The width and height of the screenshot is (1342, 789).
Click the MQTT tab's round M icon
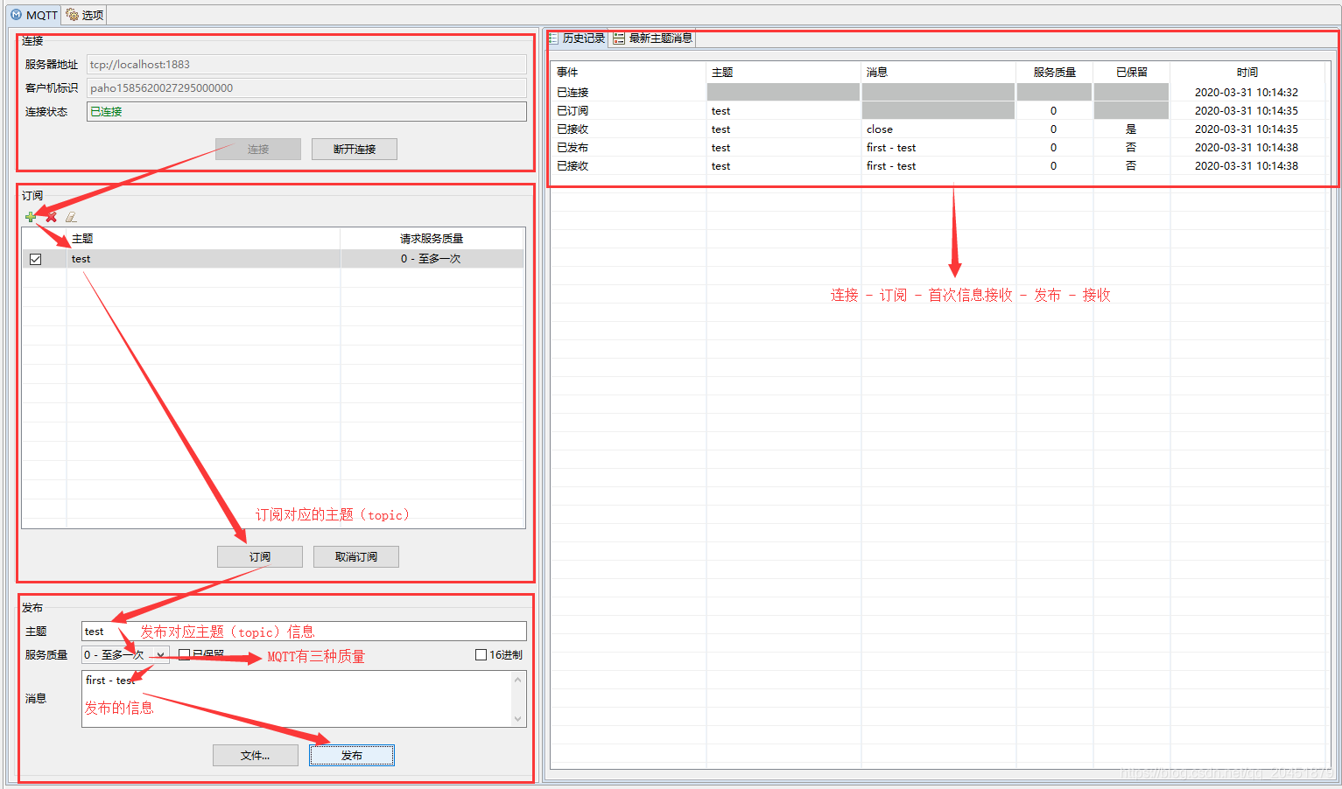16,15
